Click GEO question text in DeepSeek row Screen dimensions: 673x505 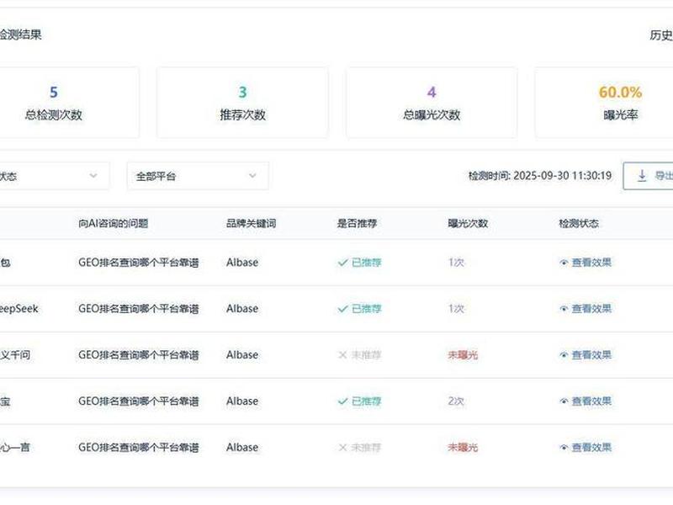139,309
